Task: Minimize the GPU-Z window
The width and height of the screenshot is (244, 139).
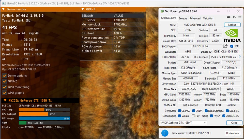Action: [x=219, y=11]
